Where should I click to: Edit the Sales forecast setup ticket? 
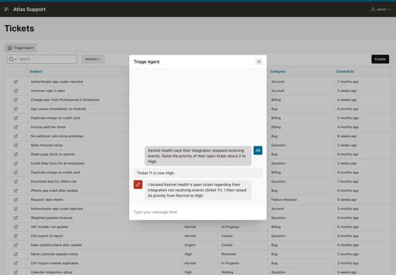[16, 145]
